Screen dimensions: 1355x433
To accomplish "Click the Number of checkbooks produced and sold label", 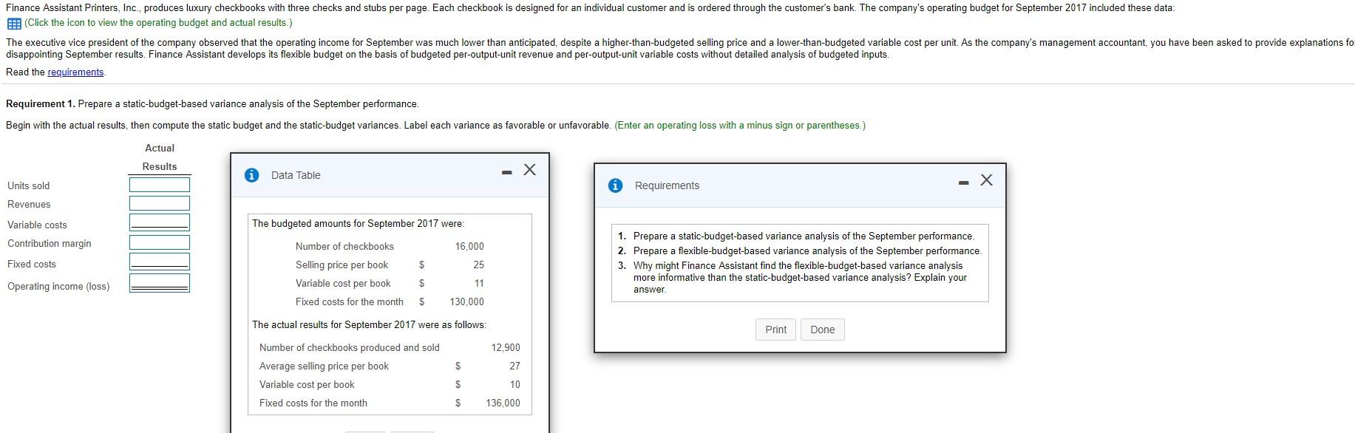I will (x=349, y=347).
